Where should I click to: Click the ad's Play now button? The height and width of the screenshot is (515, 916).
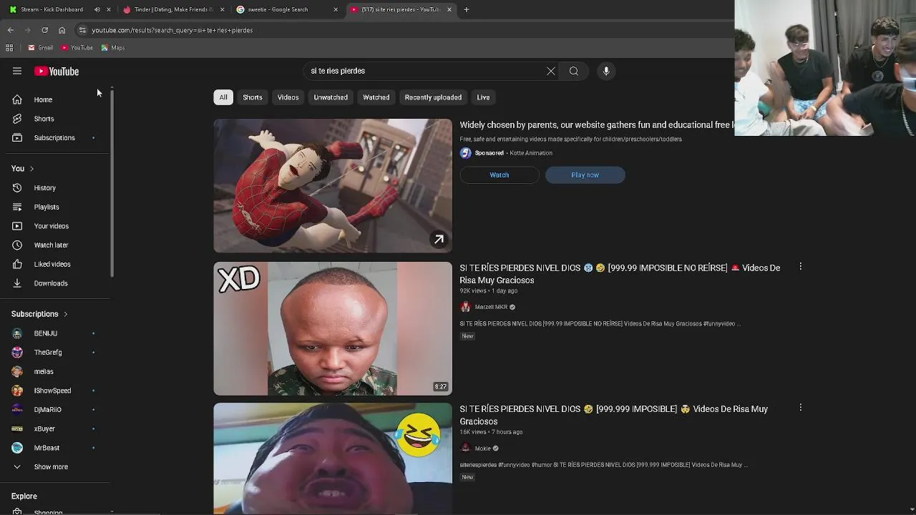585,175
